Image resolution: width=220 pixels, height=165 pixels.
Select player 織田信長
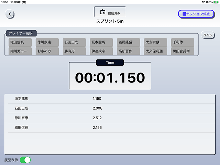tap(20, 42)
